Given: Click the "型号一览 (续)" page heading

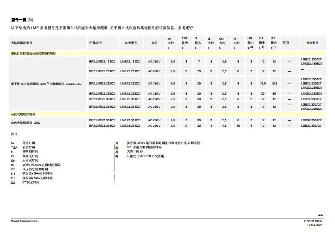Looking at the screenshot, I should (21, 20).
